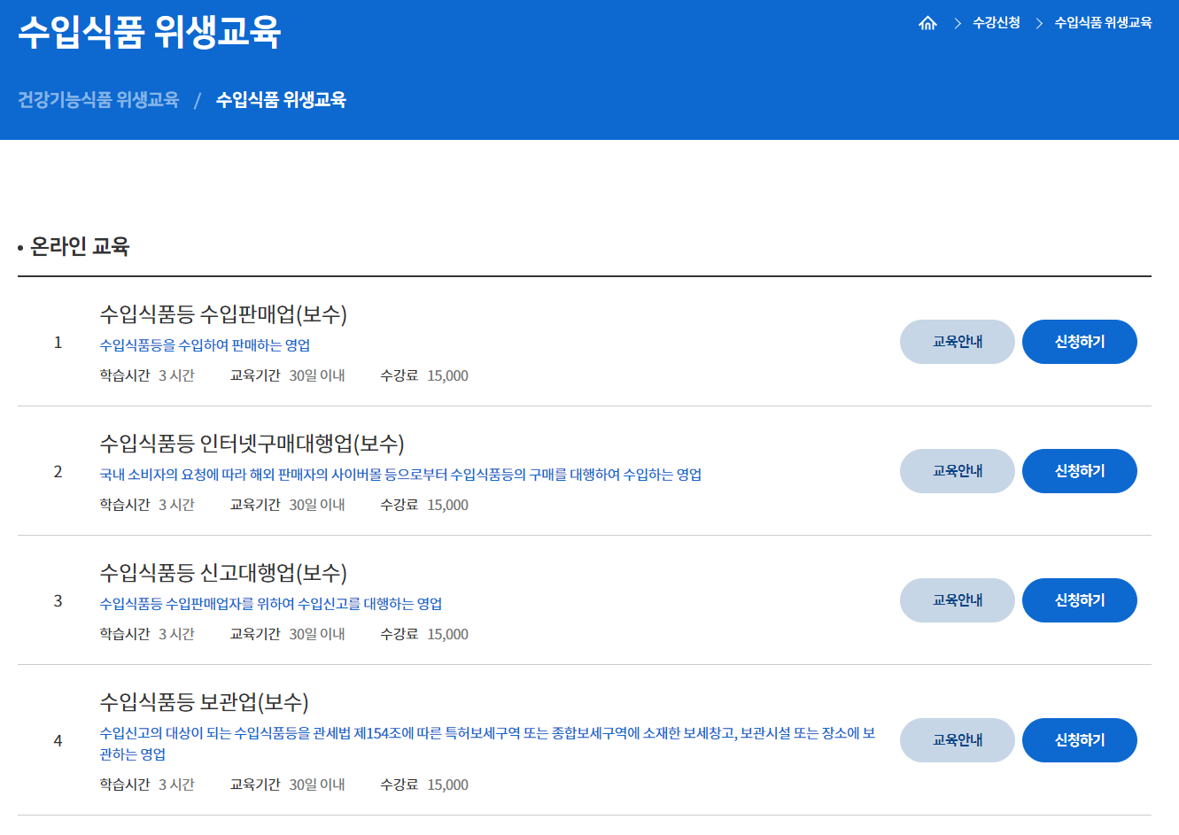
Task: Click 신청하기 for 수입식품등 신고대행업(보수)
Action: click(1079, 599)
